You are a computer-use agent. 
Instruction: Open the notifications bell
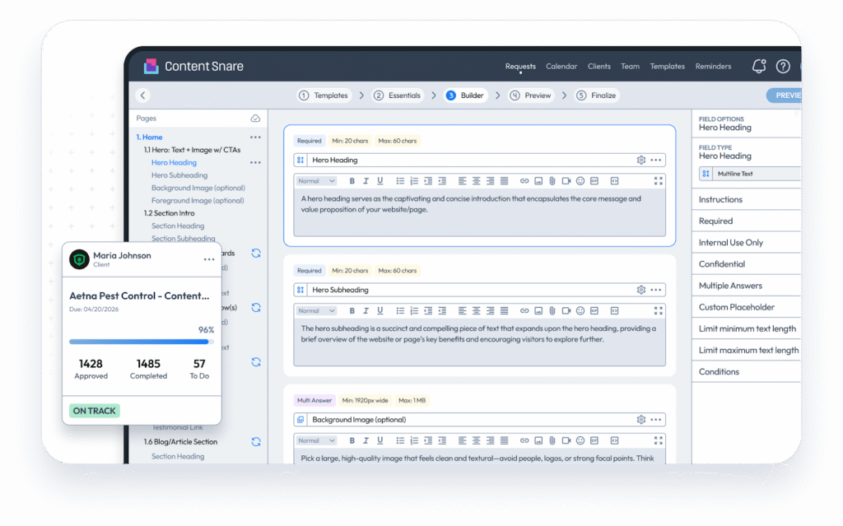pyautogui.click(x=758, y=66)
